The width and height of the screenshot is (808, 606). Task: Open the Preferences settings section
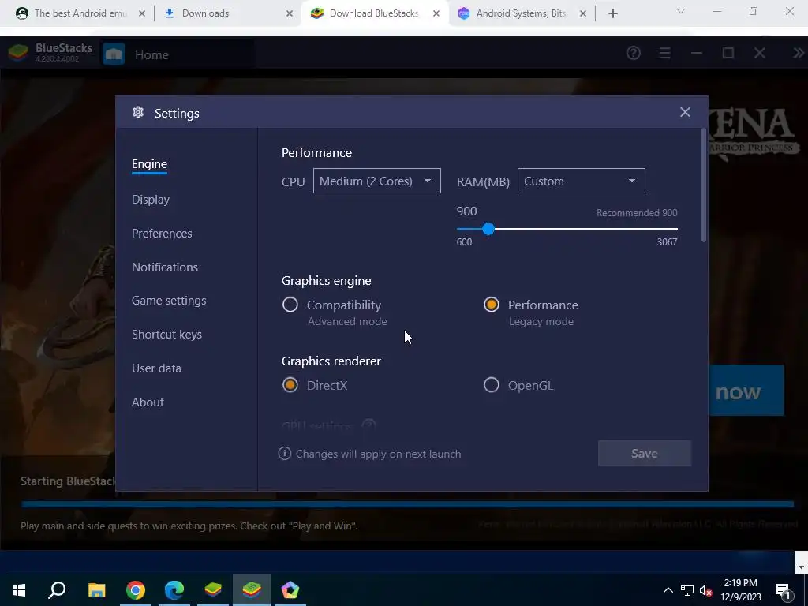click(x=162, y=234)
